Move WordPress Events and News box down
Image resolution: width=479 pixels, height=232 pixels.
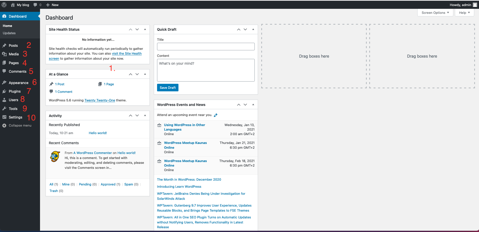[x=245, y=105]
